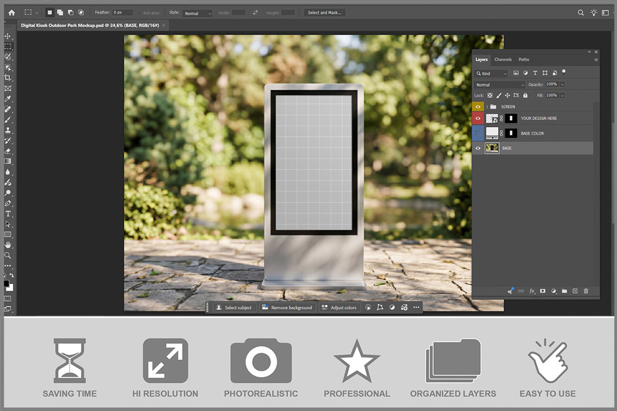Viewport: 617px width, 411px height.
Task: Show the BASE COLOR layer
Action: pos(478,133)
